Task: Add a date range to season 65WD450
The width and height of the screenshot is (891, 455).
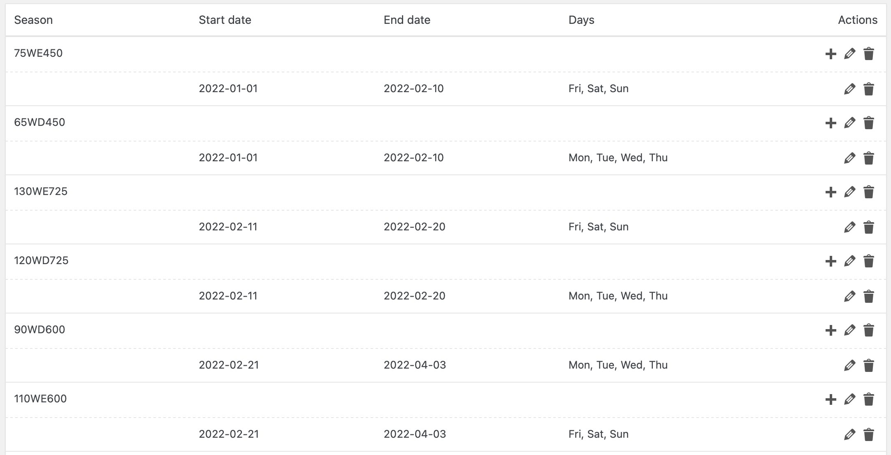Action: click(x=831, y=123)
